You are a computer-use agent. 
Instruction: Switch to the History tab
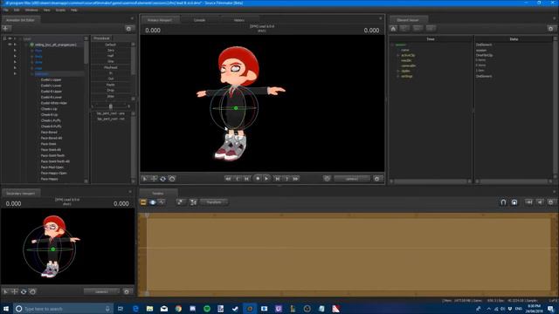click(x=239, y=20)
